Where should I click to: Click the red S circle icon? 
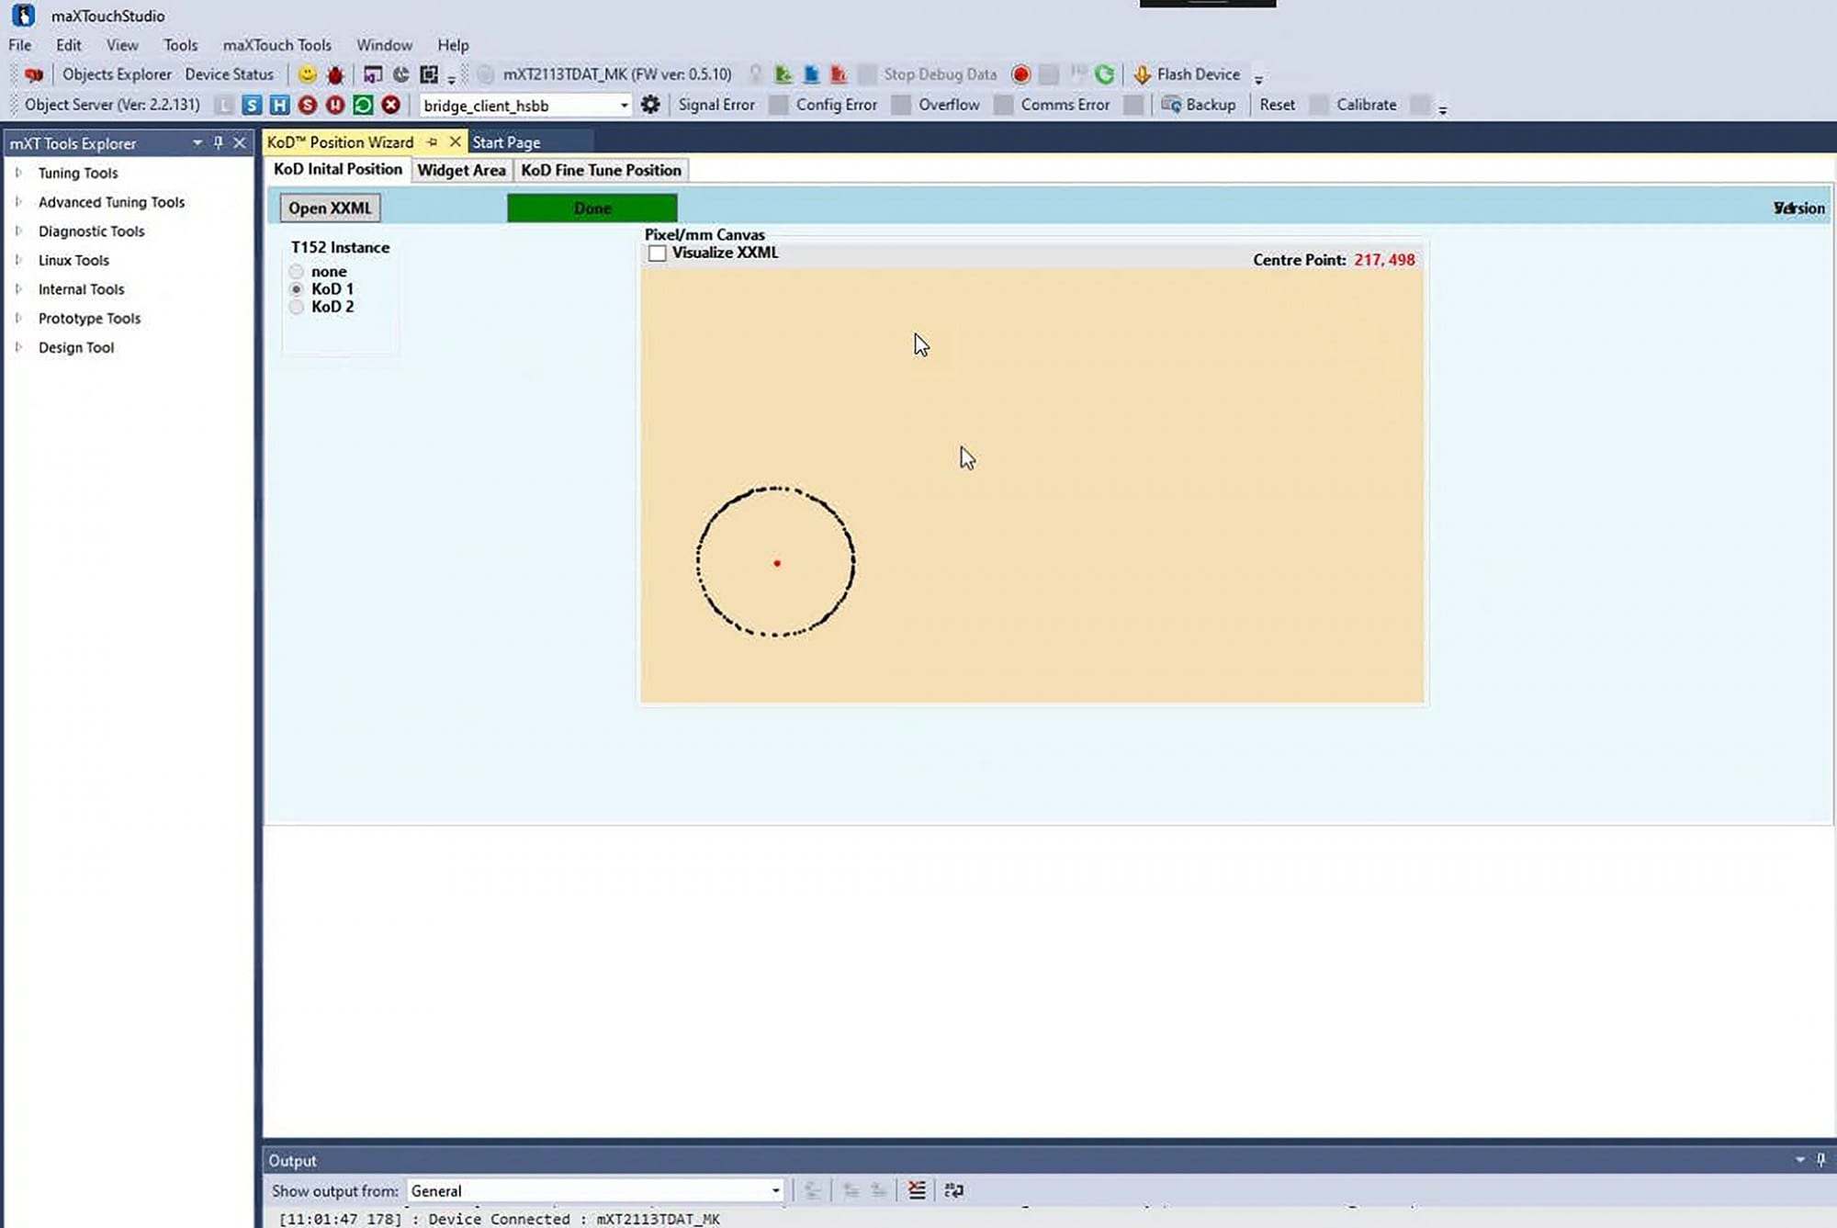coord(308,105)
